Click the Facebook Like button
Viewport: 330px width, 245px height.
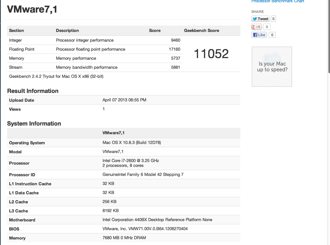pyautogui.click(x=259, y=35)
